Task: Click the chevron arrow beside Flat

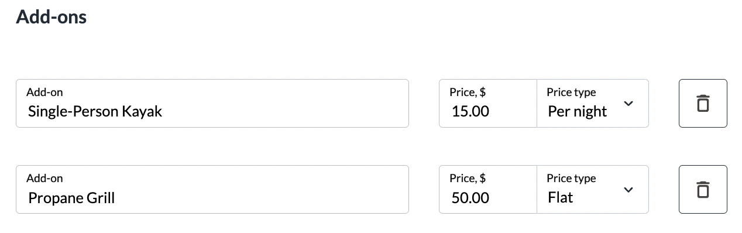Action: click(628, 190)
